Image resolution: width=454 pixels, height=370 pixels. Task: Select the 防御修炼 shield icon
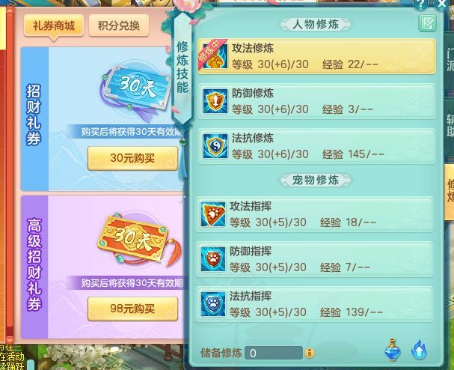click(x=215, y=101)
